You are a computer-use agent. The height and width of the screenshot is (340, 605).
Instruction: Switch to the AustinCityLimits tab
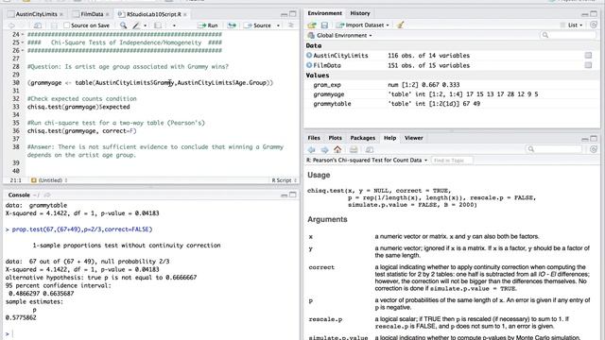pos(36,14)
